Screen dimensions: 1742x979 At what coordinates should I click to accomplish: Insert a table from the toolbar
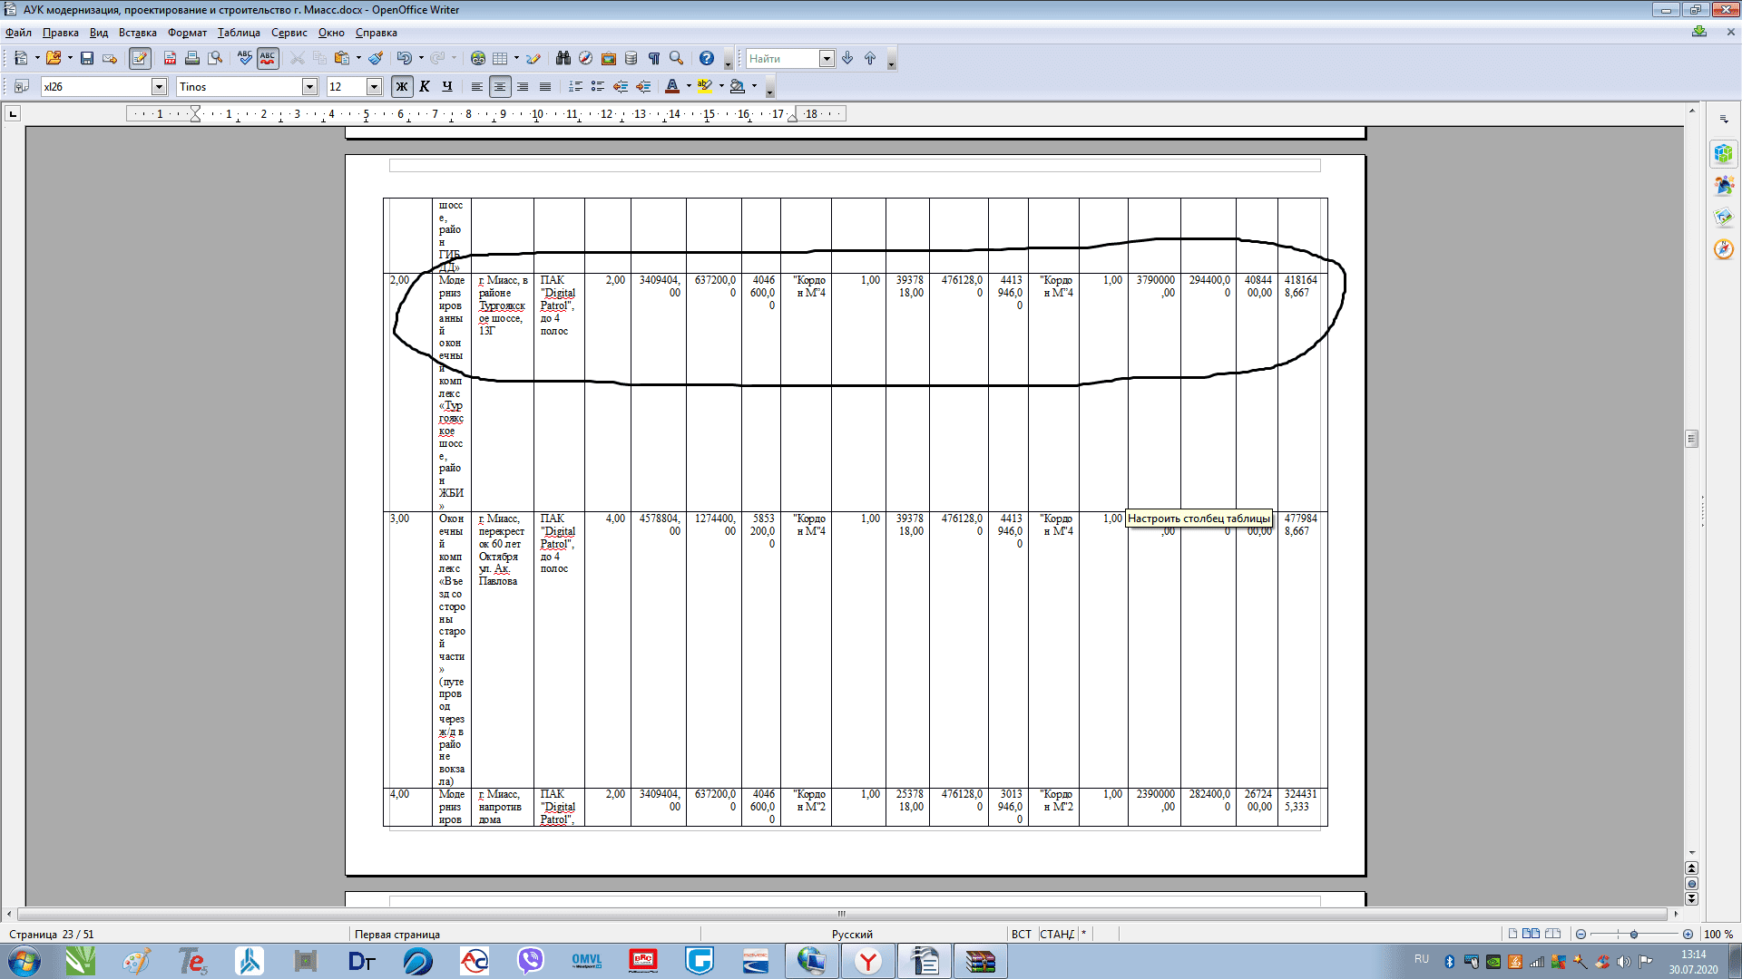[500, 58]
